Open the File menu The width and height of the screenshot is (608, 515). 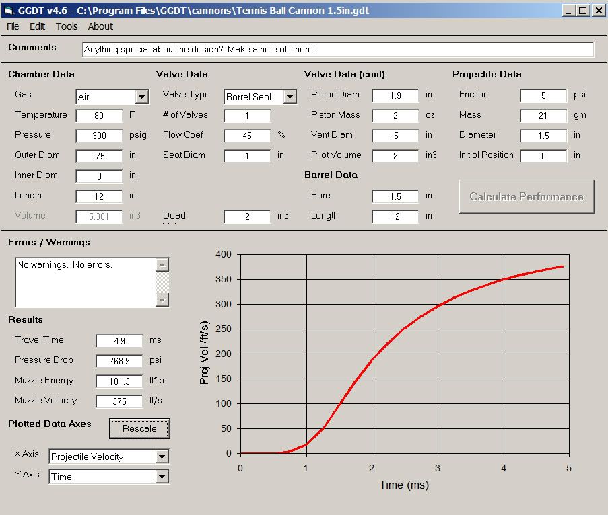[x=13, y=26]
